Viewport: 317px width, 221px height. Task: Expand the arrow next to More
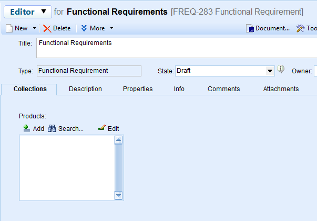pos(111,28)
